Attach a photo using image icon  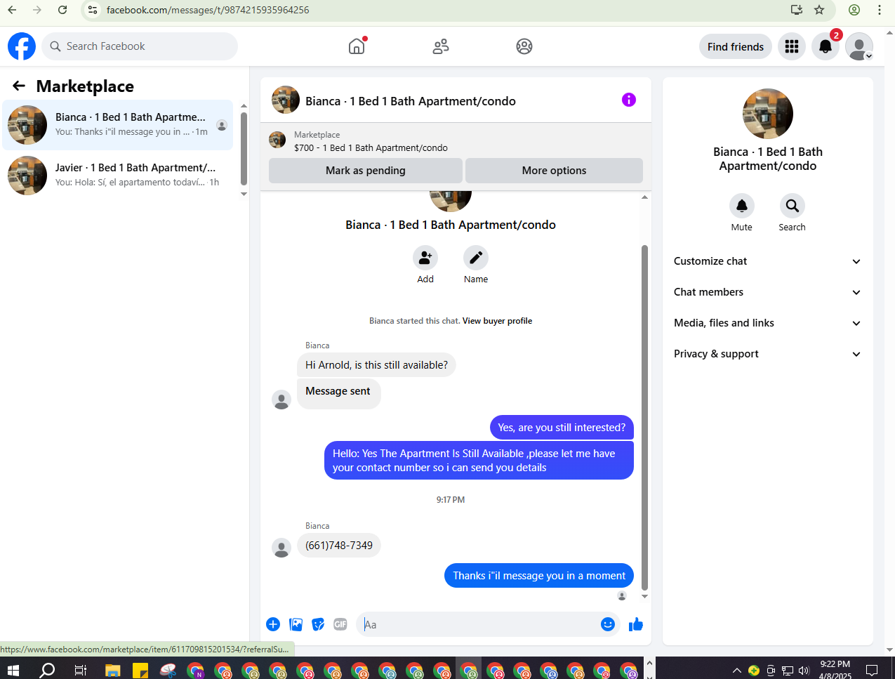[x=296, y=624]
